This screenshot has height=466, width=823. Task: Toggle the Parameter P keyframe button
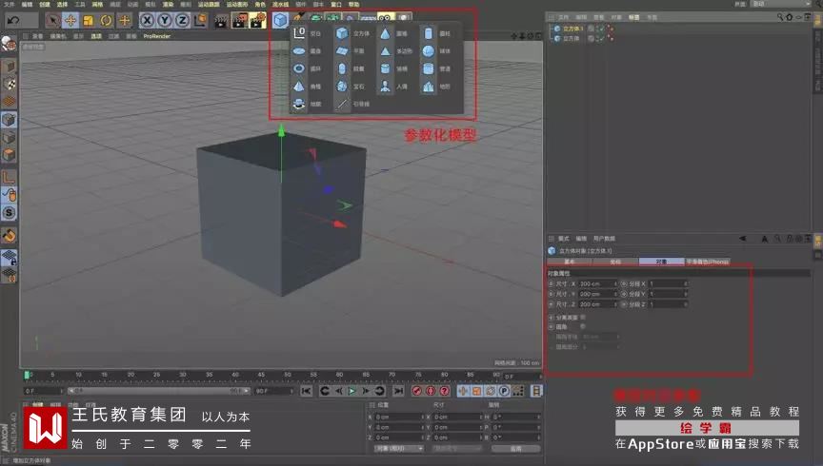click(x=504, y=391)
